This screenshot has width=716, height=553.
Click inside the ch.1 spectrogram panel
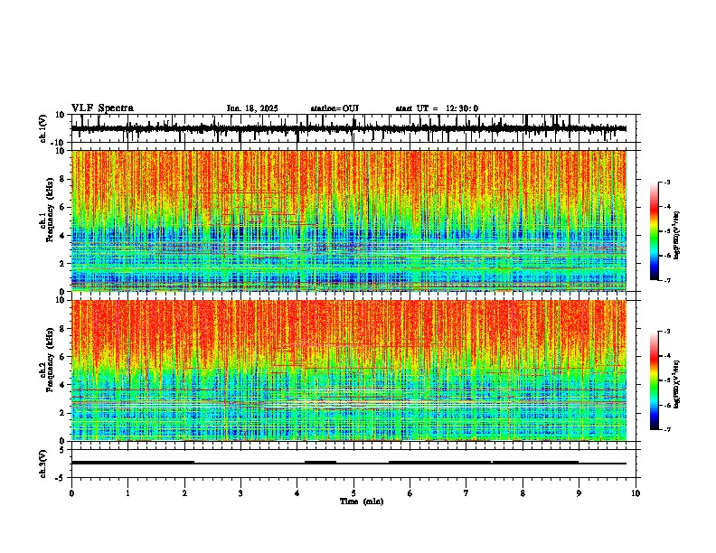pos(349,220)
